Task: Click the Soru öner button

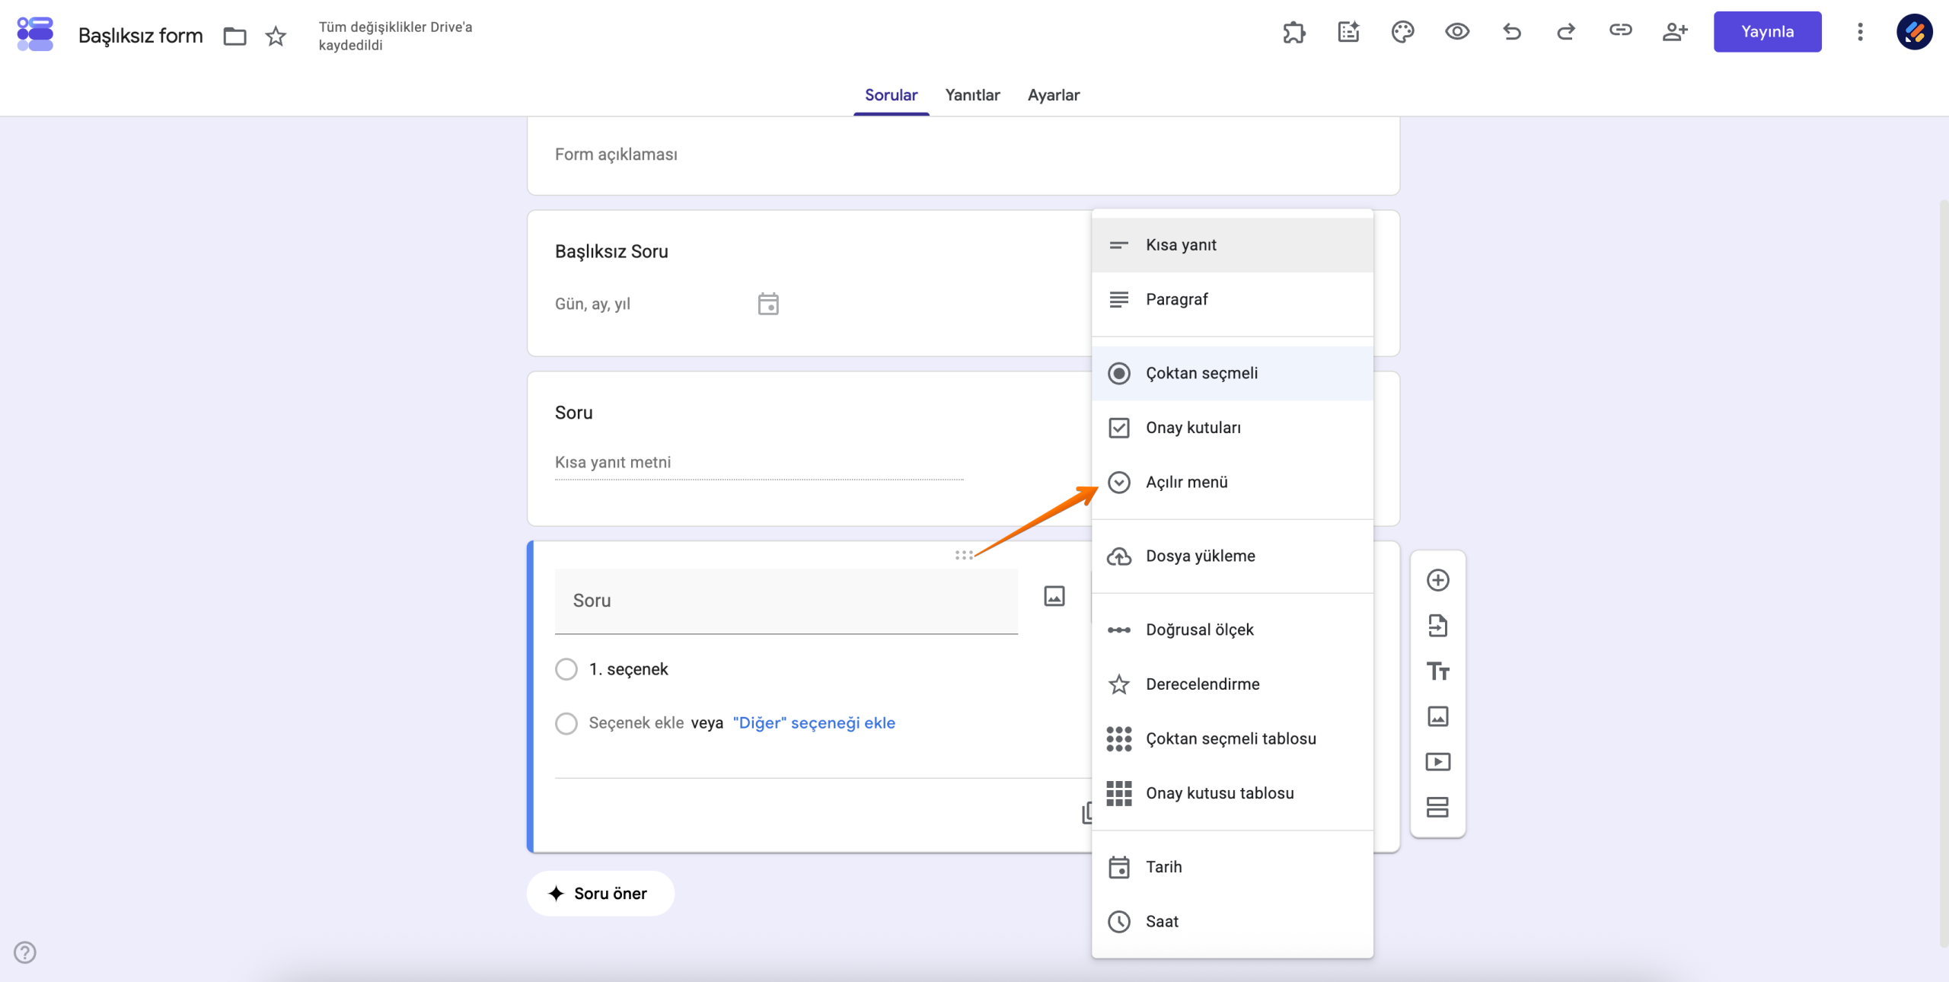Action: 600,893
